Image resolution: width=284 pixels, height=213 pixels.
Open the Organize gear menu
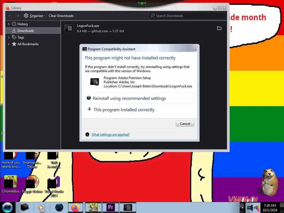point(34,16)
